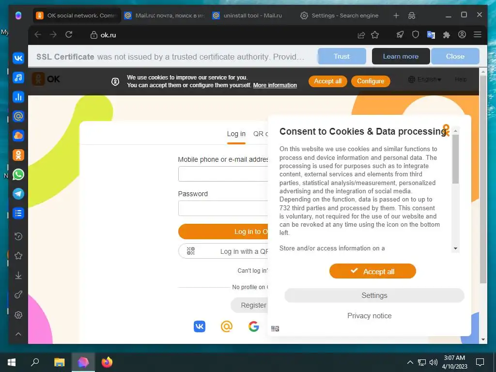Expand the English language dropdown

point(425,79)
